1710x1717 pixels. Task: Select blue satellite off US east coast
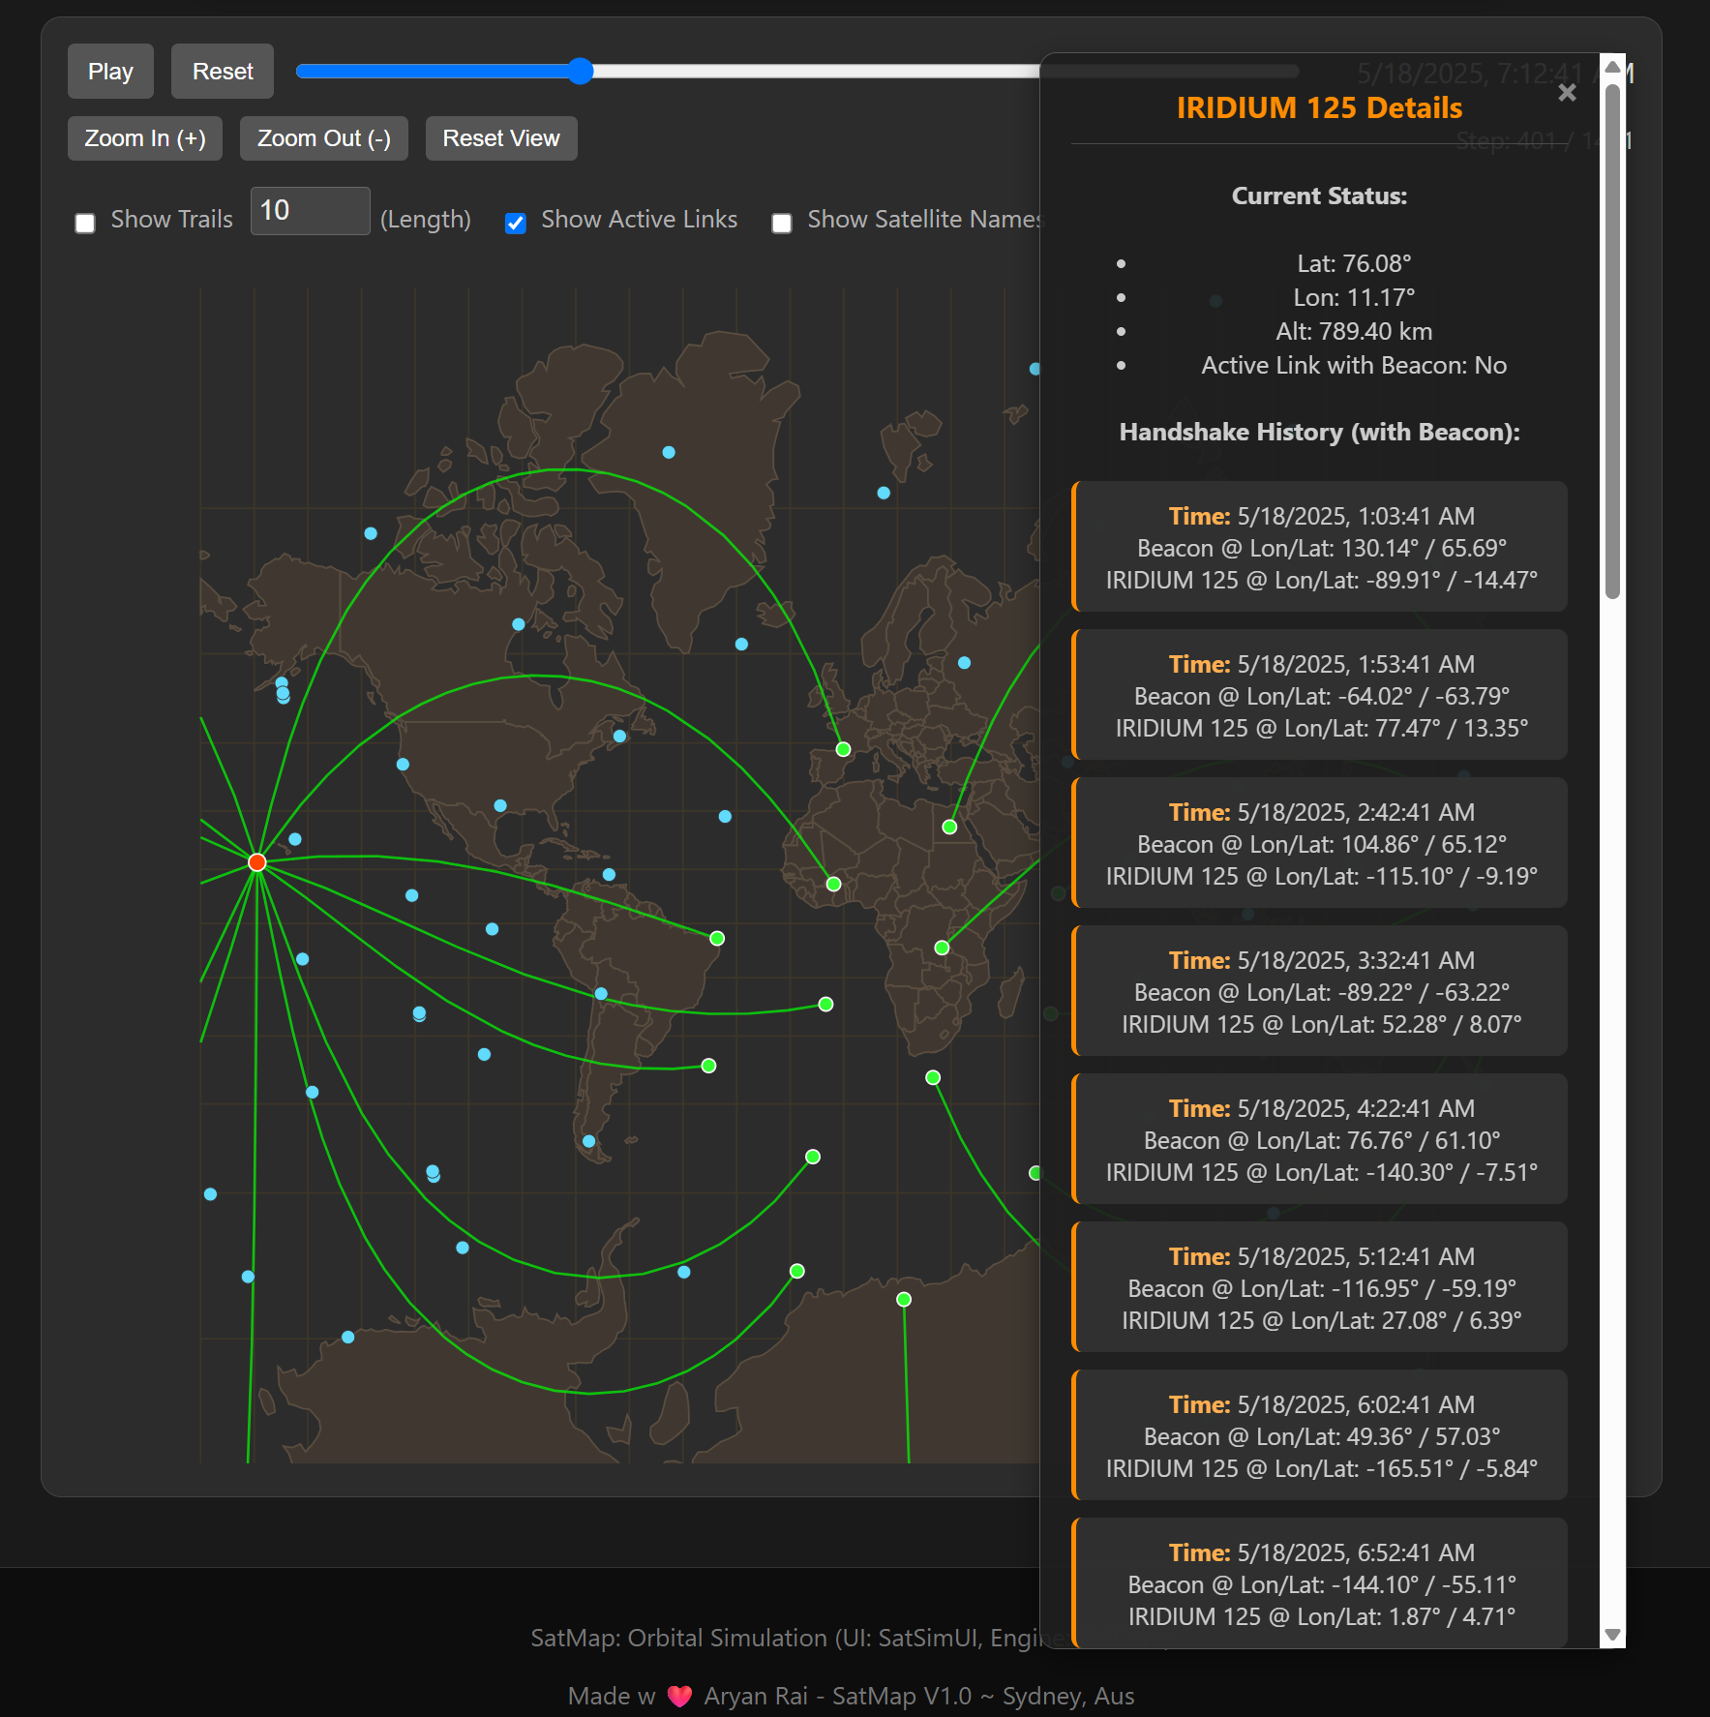pos(619,736)
